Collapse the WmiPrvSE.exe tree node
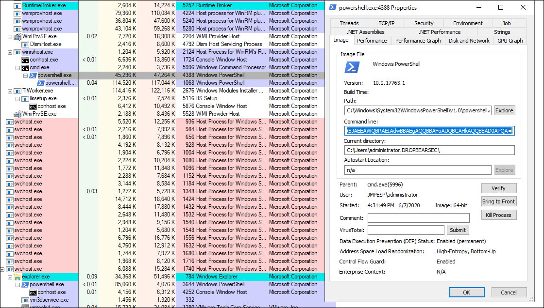Screen dimensions: 544x308 (10, 37)
